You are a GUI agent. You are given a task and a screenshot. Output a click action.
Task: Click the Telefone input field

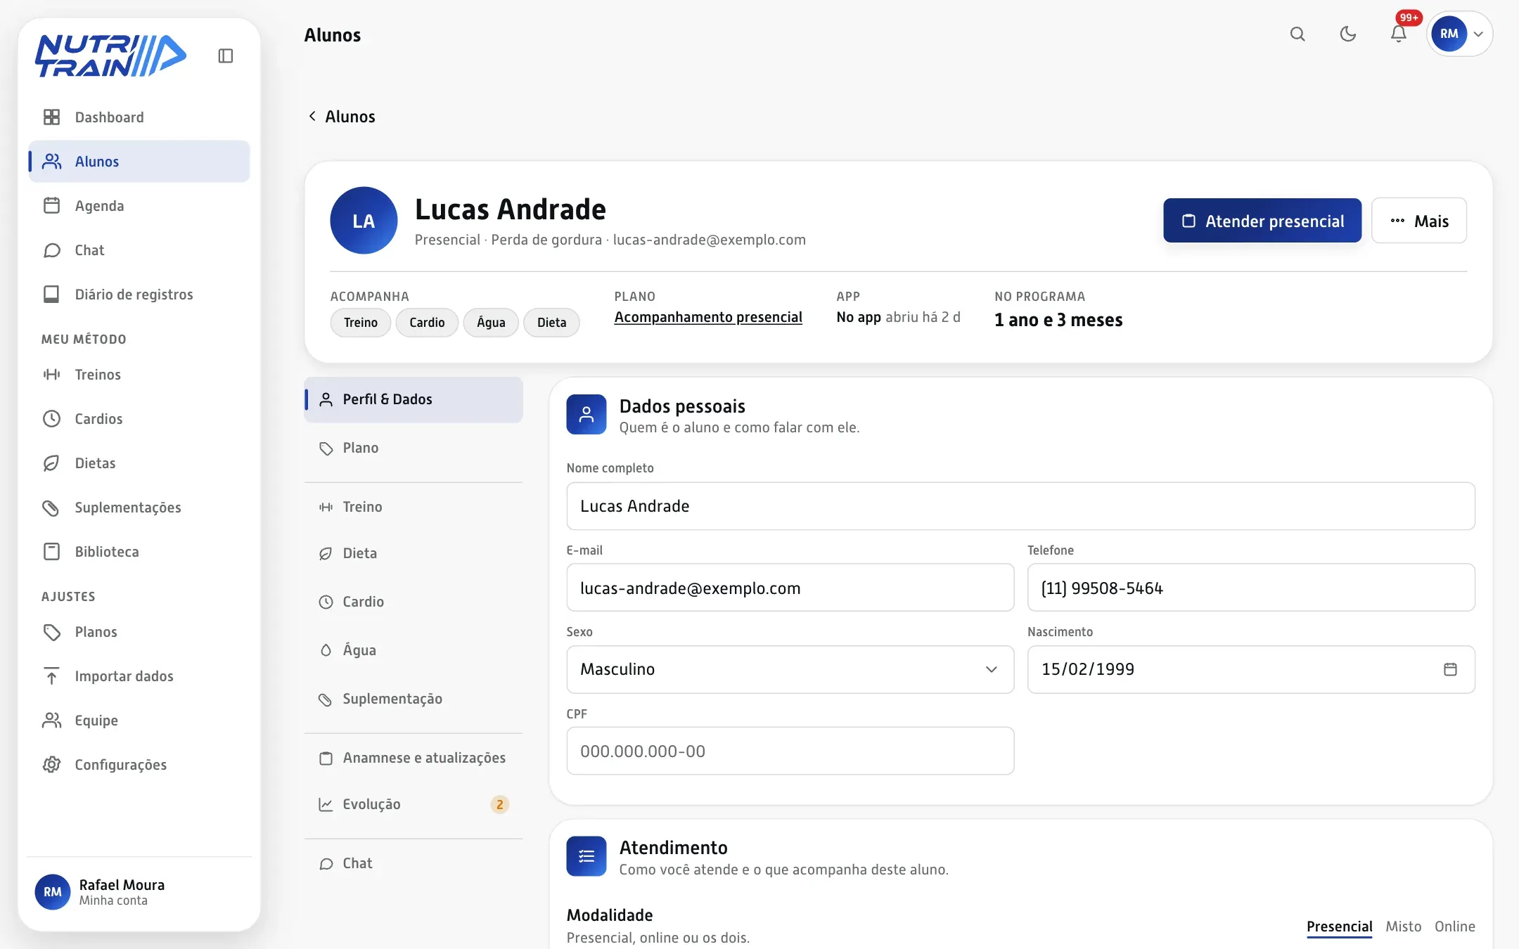[1251, 588]
